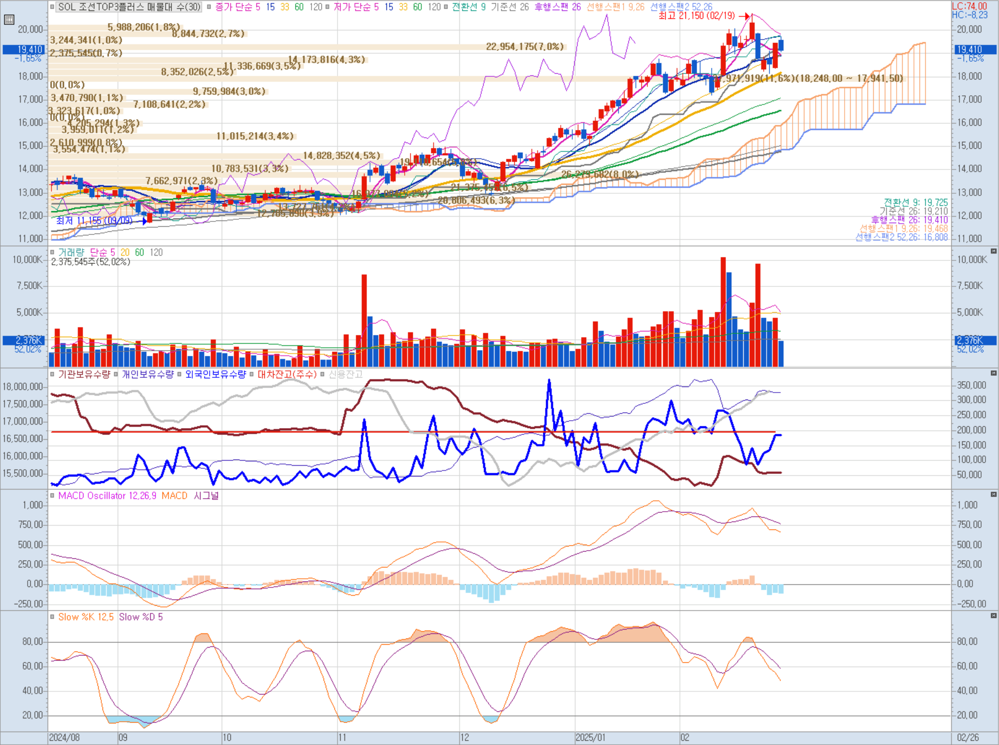This screenshot has width=999, height=745.
Task: Click square marker before Slow %K legend
Action: tap(53, 617)
